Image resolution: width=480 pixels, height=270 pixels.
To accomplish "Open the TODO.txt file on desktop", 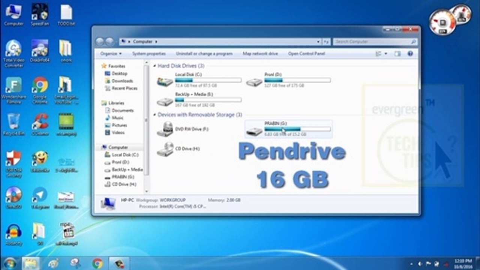I will [66, 15].
